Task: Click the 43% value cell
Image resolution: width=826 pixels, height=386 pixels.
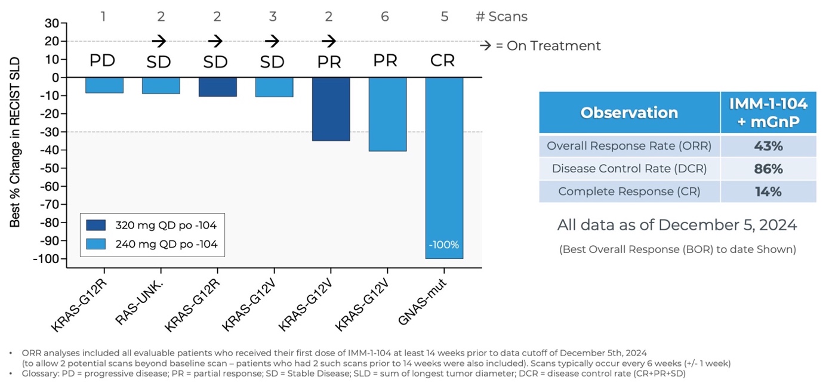Action: click(x=768, y=146)
